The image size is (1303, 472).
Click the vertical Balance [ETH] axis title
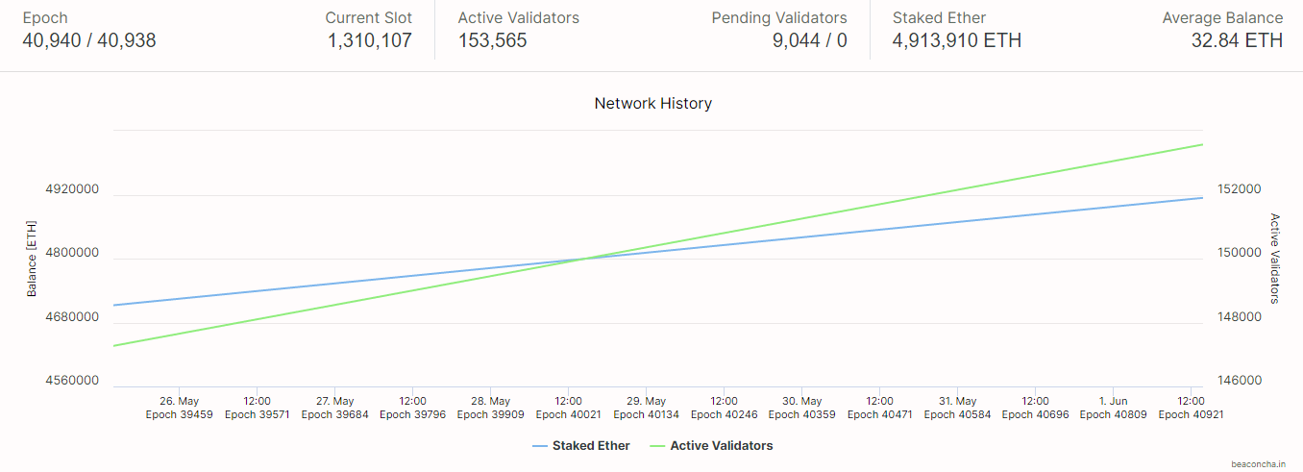point(32,258)
